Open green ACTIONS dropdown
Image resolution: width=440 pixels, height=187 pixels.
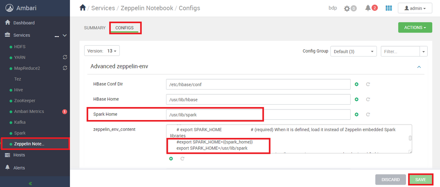[415, 27]
